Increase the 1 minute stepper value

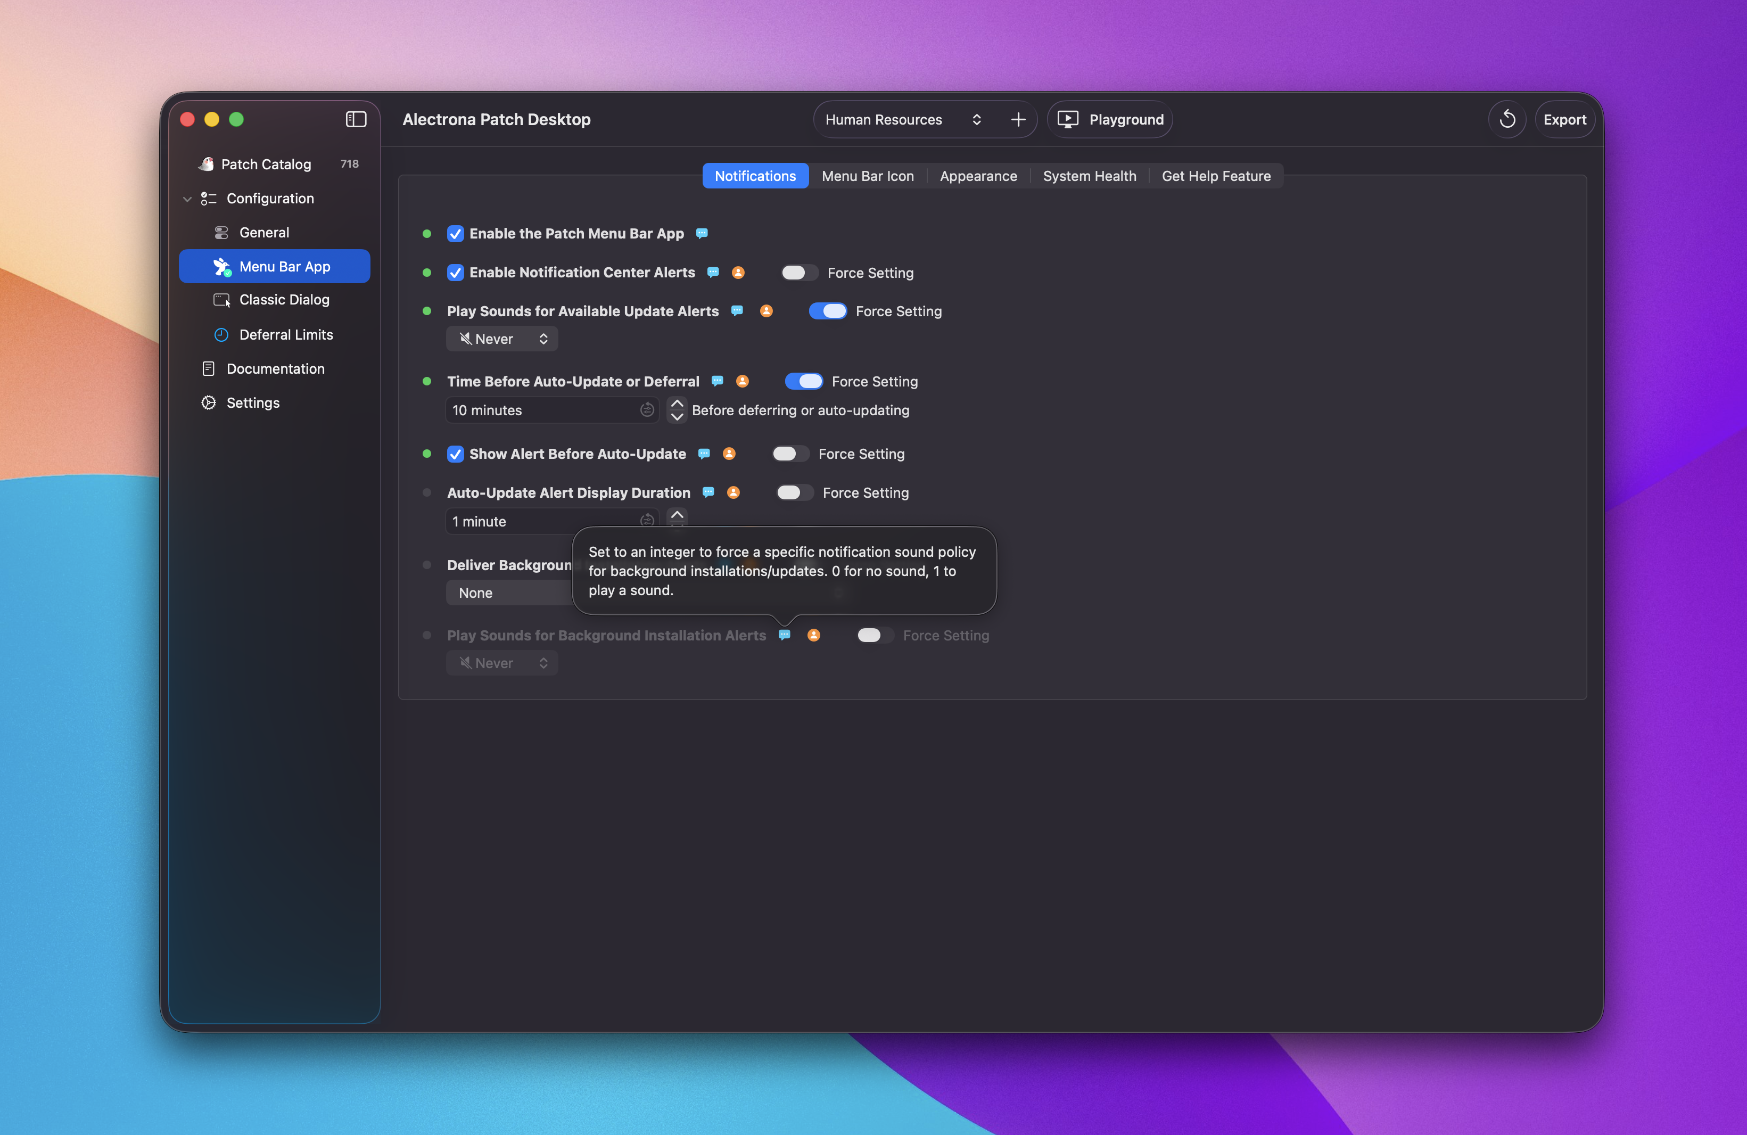(677, 515)
